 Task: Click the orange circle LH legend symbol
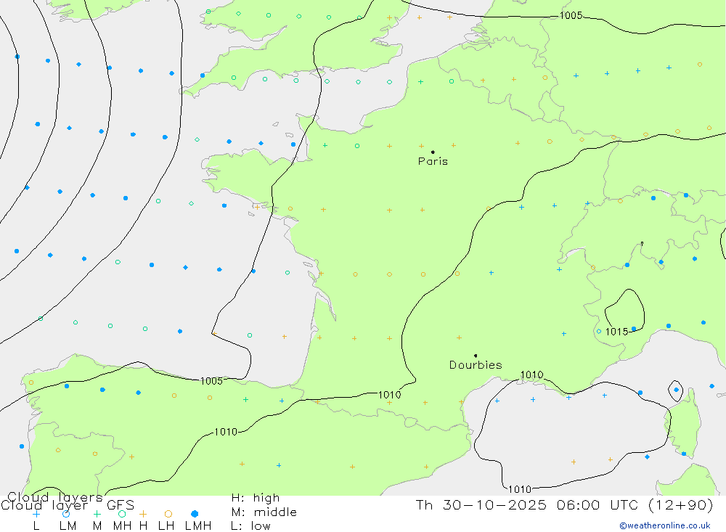coord(168,514)
